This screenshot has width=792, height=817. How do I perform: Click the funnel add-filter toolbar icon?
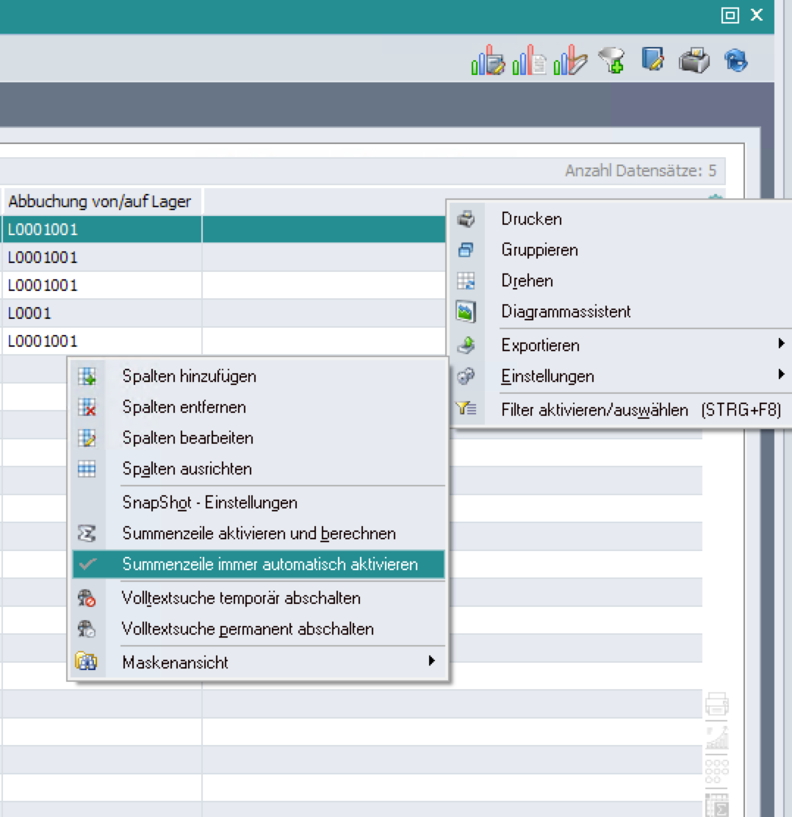click(611, 61)
